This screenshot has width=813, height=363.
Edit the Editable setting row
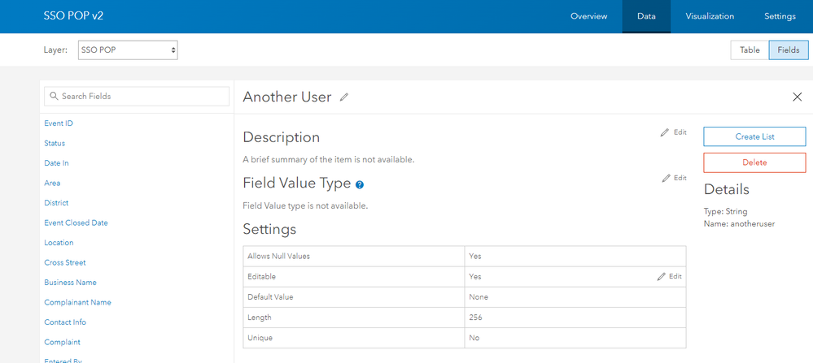tap(670, 276)
